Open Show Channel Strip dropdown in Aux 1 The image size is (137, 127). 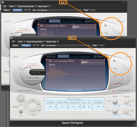pyautogui.click(x=36, y=42)
